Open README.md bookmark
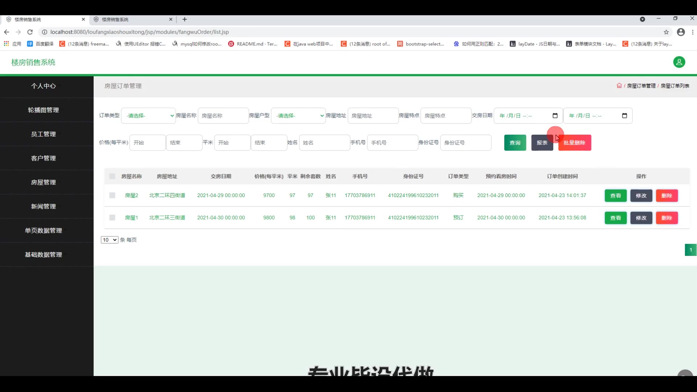This screenshot has height=392, width=697. pos(253,44)
